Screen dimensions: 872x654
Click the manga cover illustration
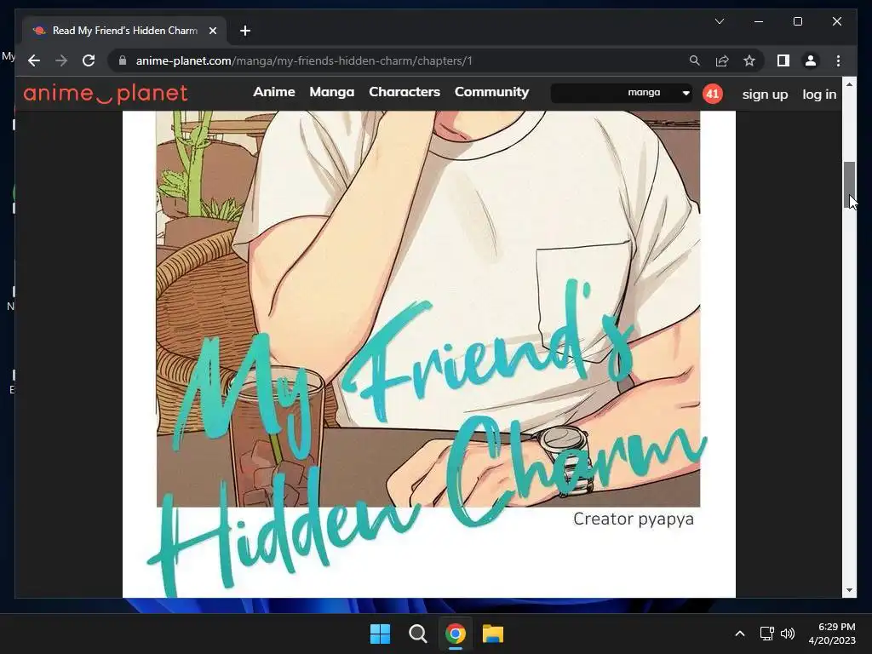tap(428, 308)
